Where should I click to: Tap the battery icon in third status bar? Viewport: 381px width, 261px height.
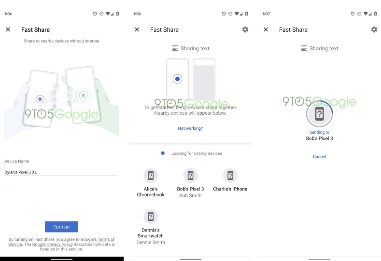(x=375, y=14)
